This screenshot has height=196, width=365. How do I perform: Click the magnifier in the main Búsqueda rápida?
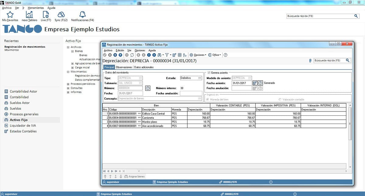[356, 16]
